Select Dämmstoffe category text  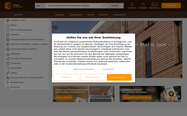tap(16, 68)
